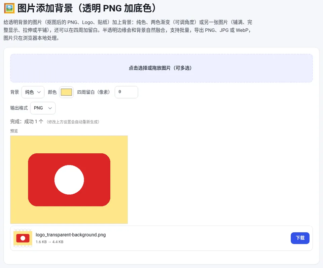Click the file size text 1.6 KB → 4.4 KB
The height and width of the screenshot is (268, 323).
tap(49, 242)
